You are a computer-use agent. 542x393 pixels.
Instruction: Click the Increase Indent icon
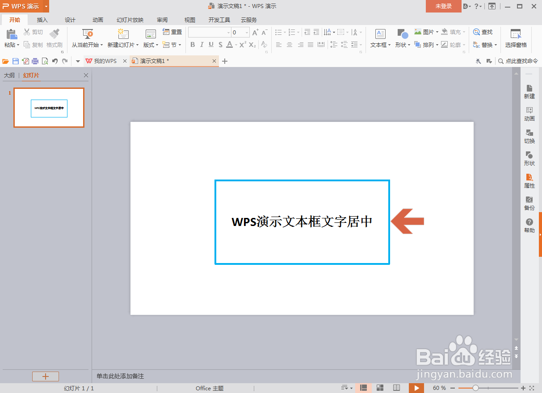(316, 32)
